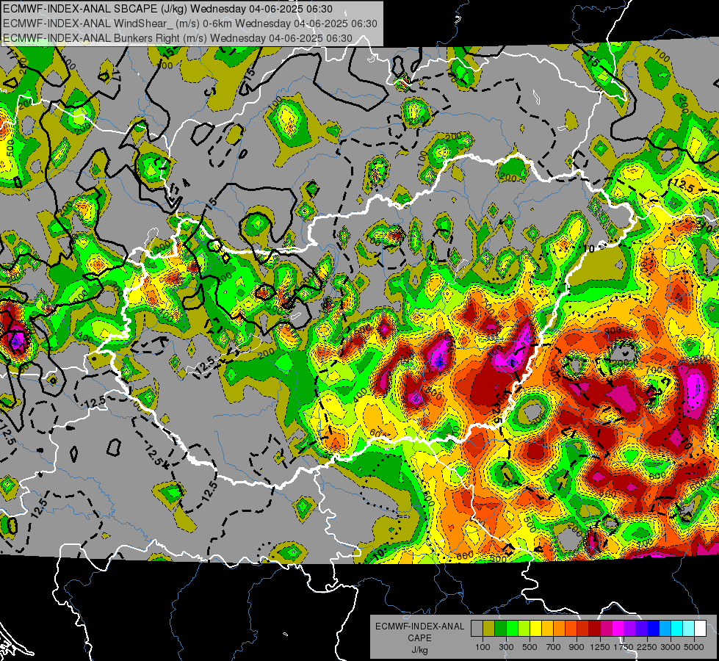Click the legend title ECMWF-INDEX-ANAL

(419, 626)
